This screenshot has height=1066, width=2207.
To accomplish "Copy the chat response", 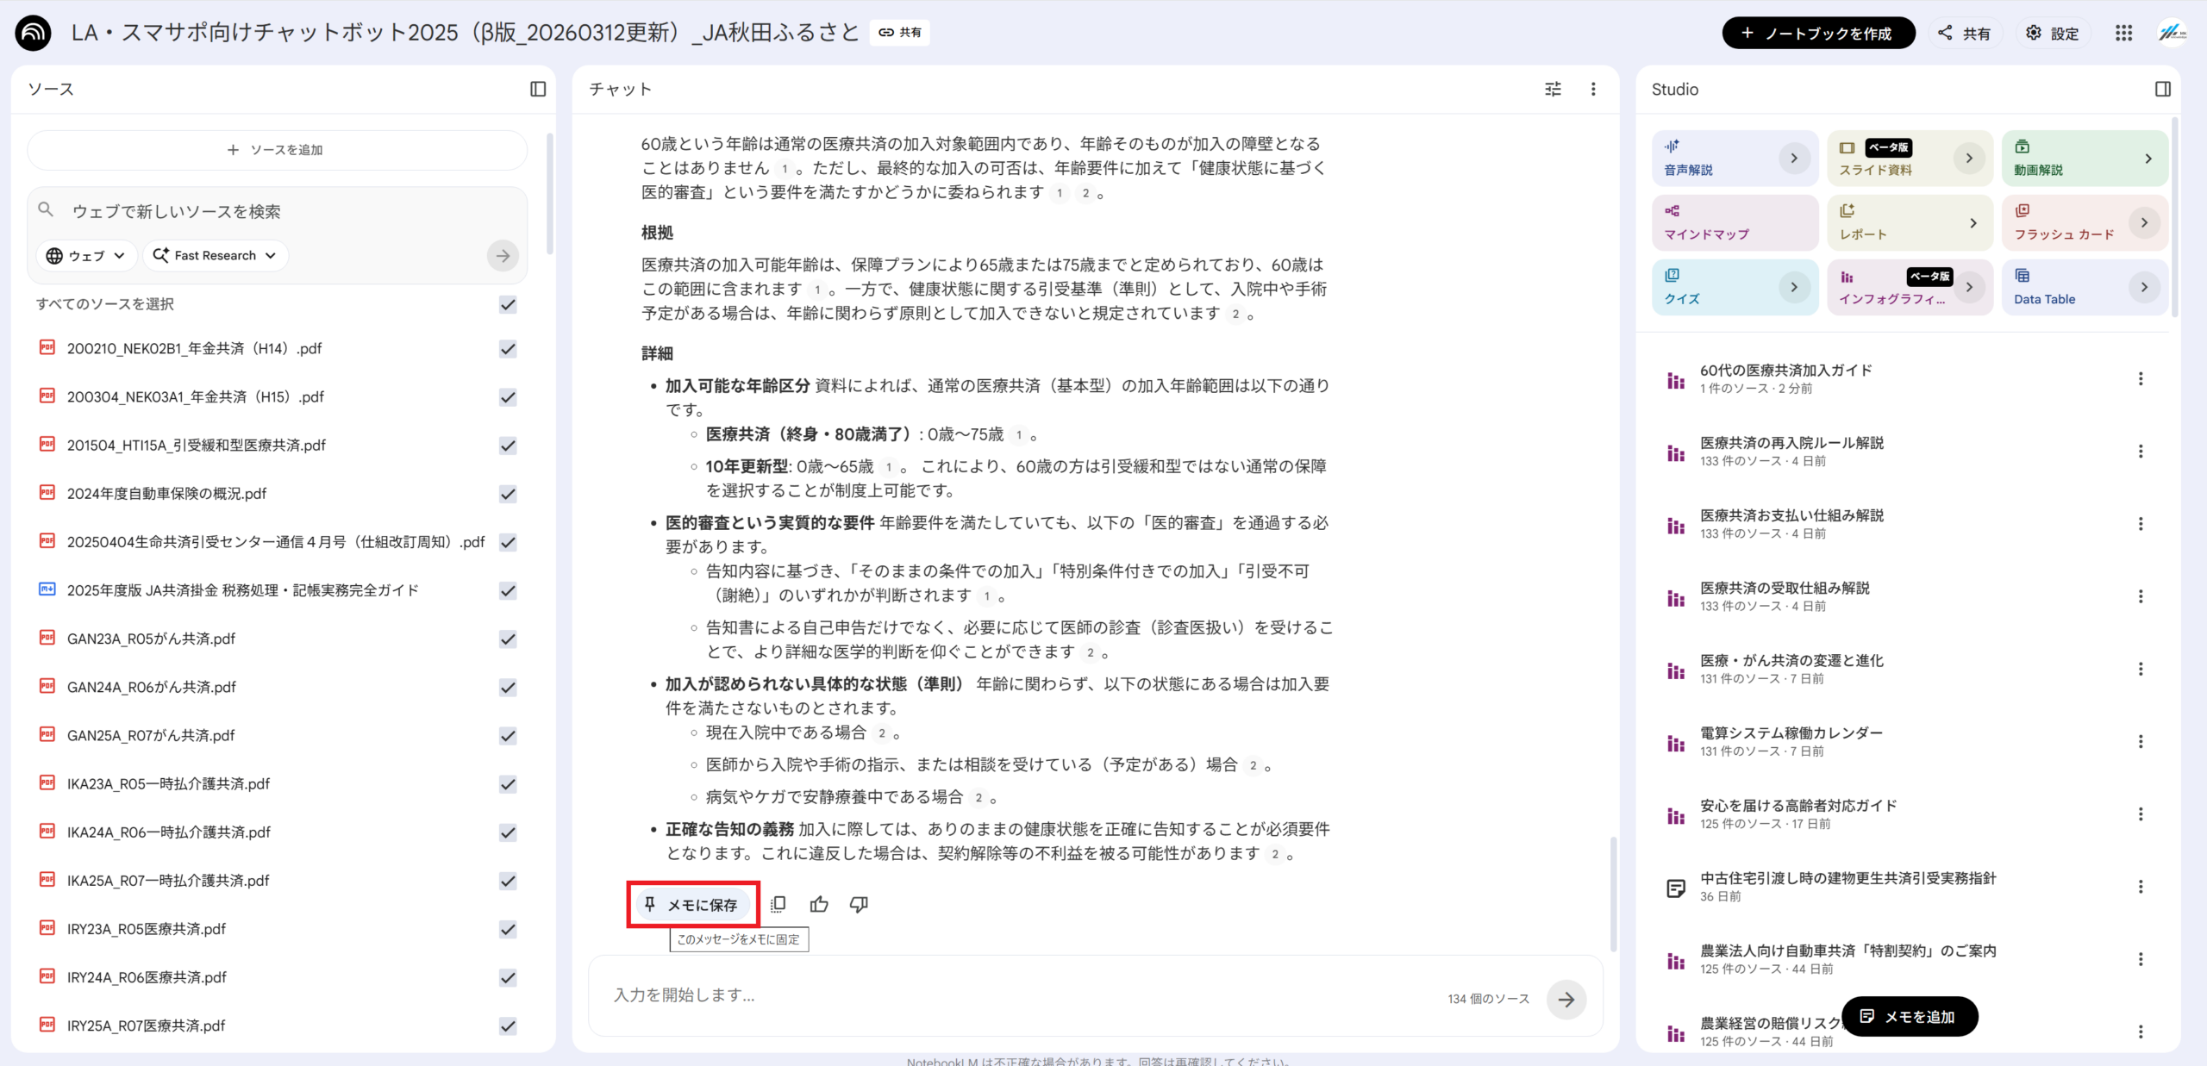I will tap(778, 904).
